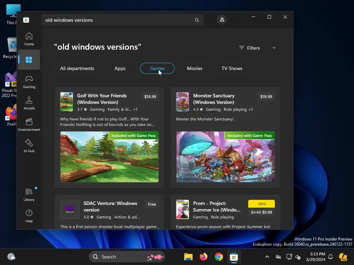Screen dimensions: 354x265
Task: Click "Included with Game Pass" badge on Golf image
Action: (x=133, y=135)
